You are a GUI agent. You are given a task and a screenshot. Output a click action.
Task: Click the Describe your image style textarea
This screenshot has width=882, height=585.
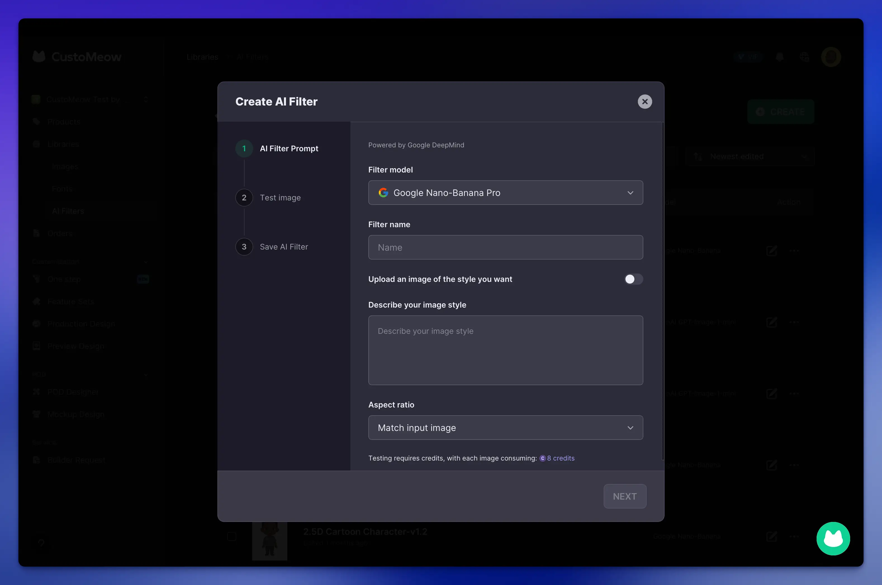pos(506,350)
